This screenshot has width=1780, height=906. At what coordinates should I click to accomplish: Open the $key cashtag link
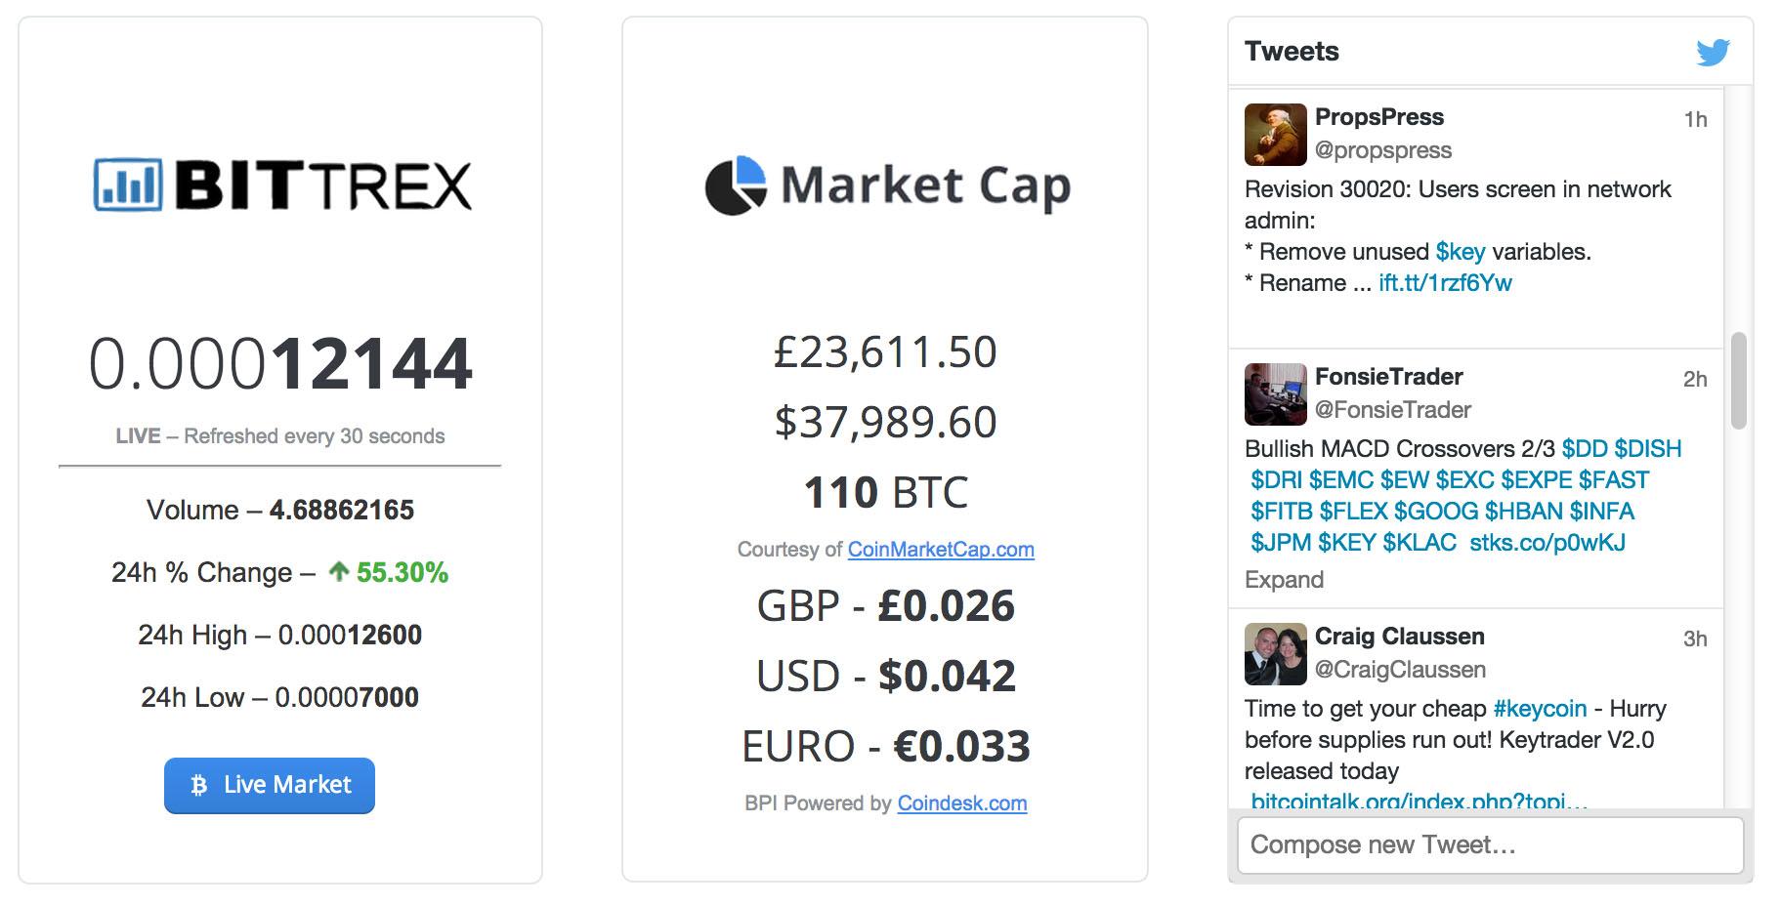tap(1460, 252)
